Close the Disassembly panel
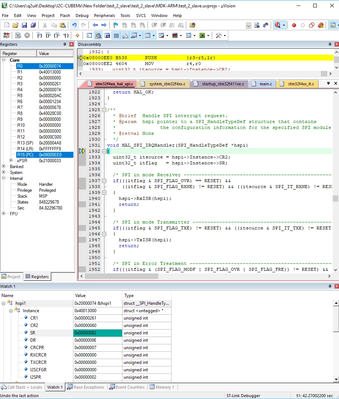339x399 pixels. (x=336, y=44)
